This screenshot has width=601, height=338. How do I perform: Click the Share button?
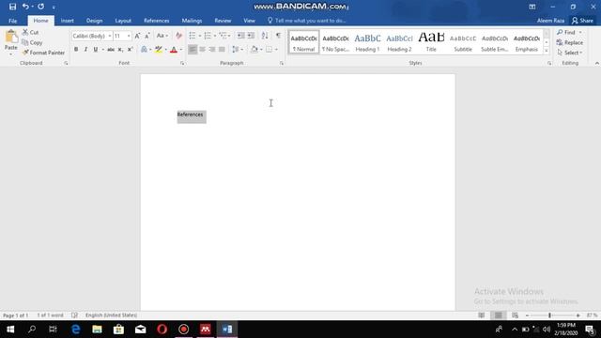point(582,21)
